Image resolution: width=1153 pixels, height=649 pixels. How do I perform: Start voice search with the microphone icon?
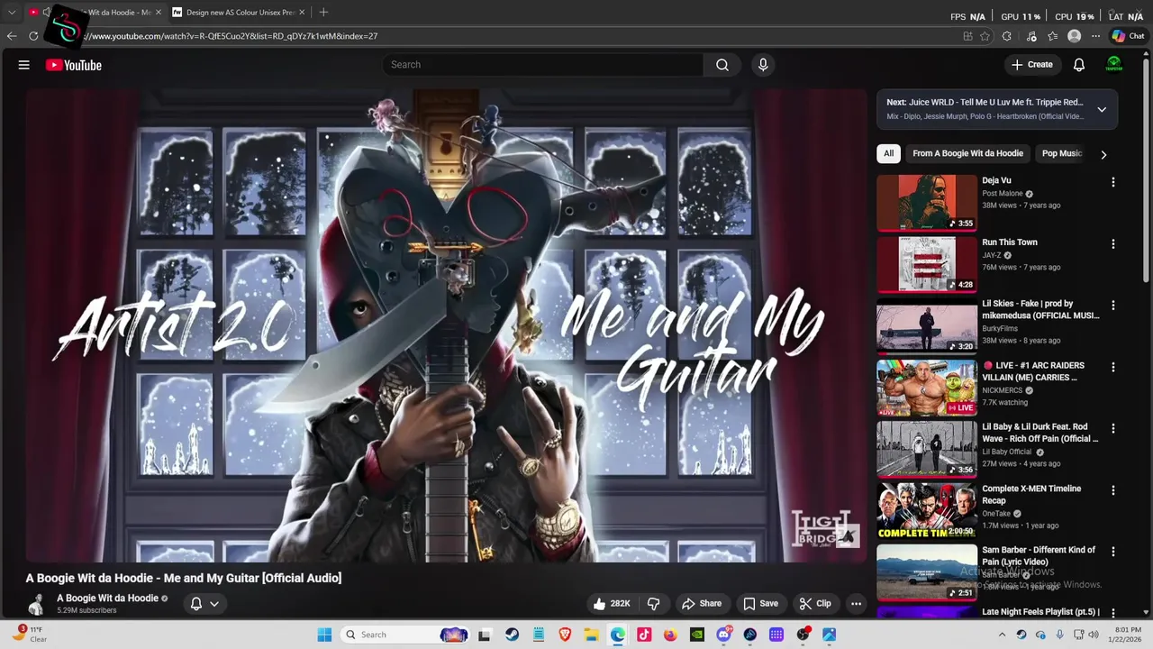pyautogui.click(x=763, y=65)
